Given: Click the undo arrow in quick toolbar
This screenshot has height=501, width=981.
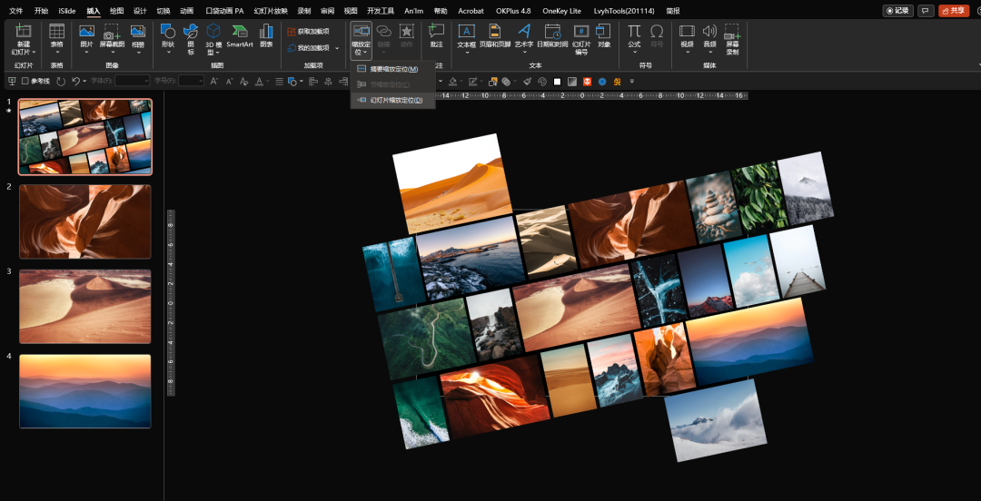Looking at the screenshot, I should (75, 82).
